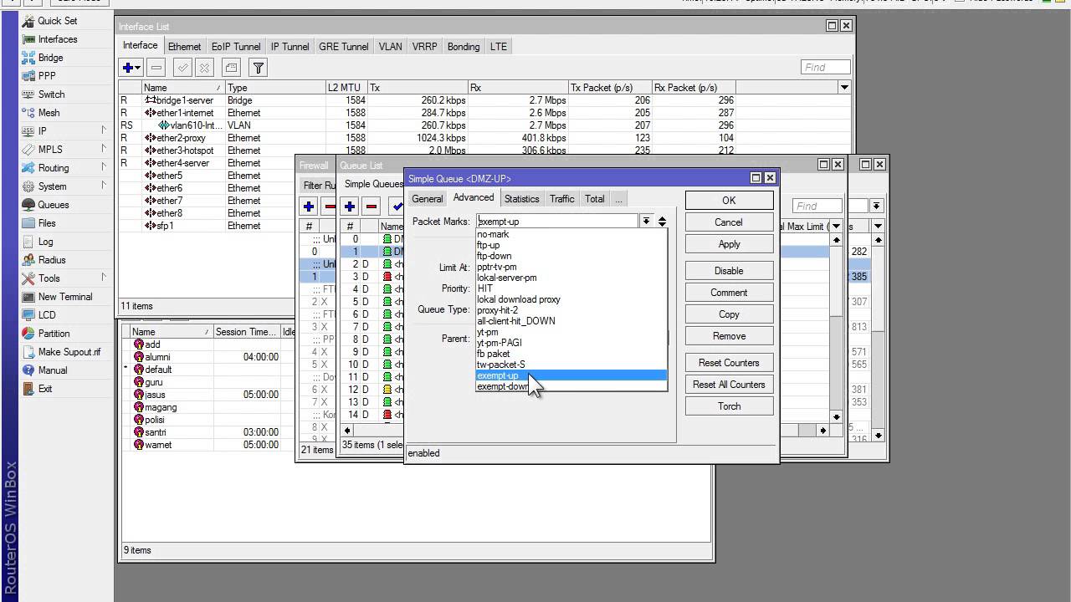Open the LCD sidebar entry

pos(47,315)
